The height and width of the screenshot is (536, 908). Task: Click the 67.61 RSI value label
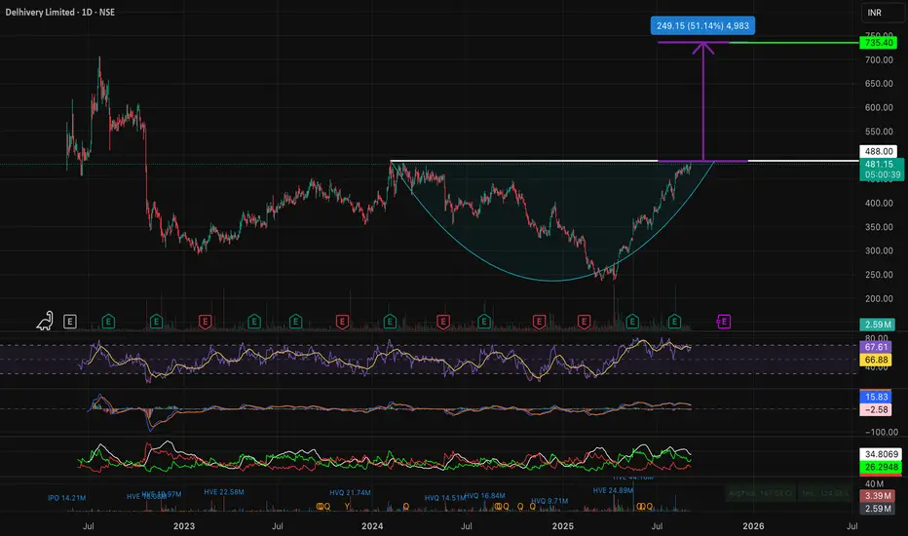click(876, 347)
